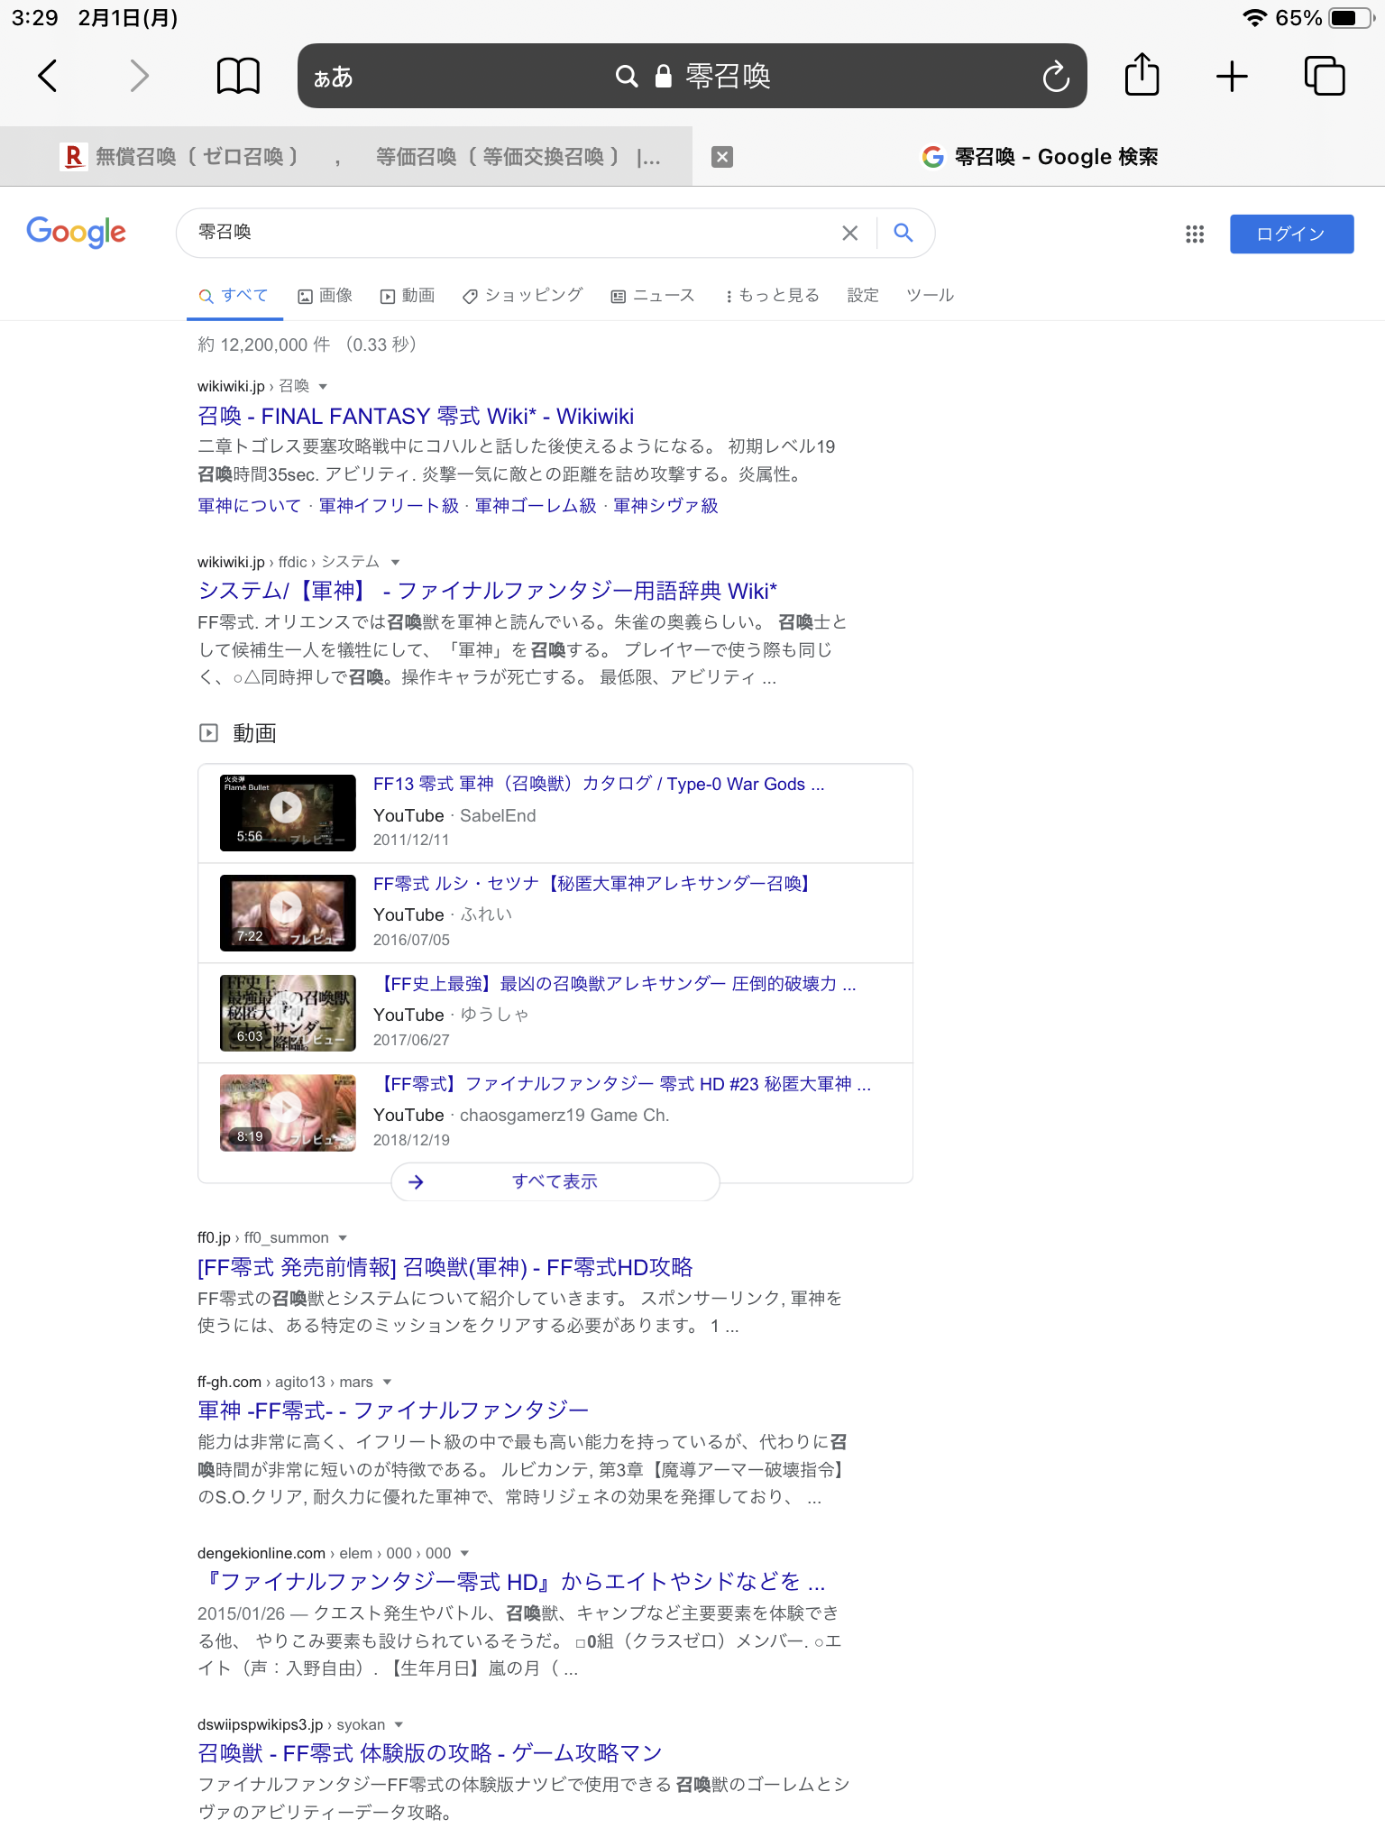The height and width of the screenshot is (1847, 1385).
Task: Close the Rakuten tab with X
Action: [x=722, y=157]
